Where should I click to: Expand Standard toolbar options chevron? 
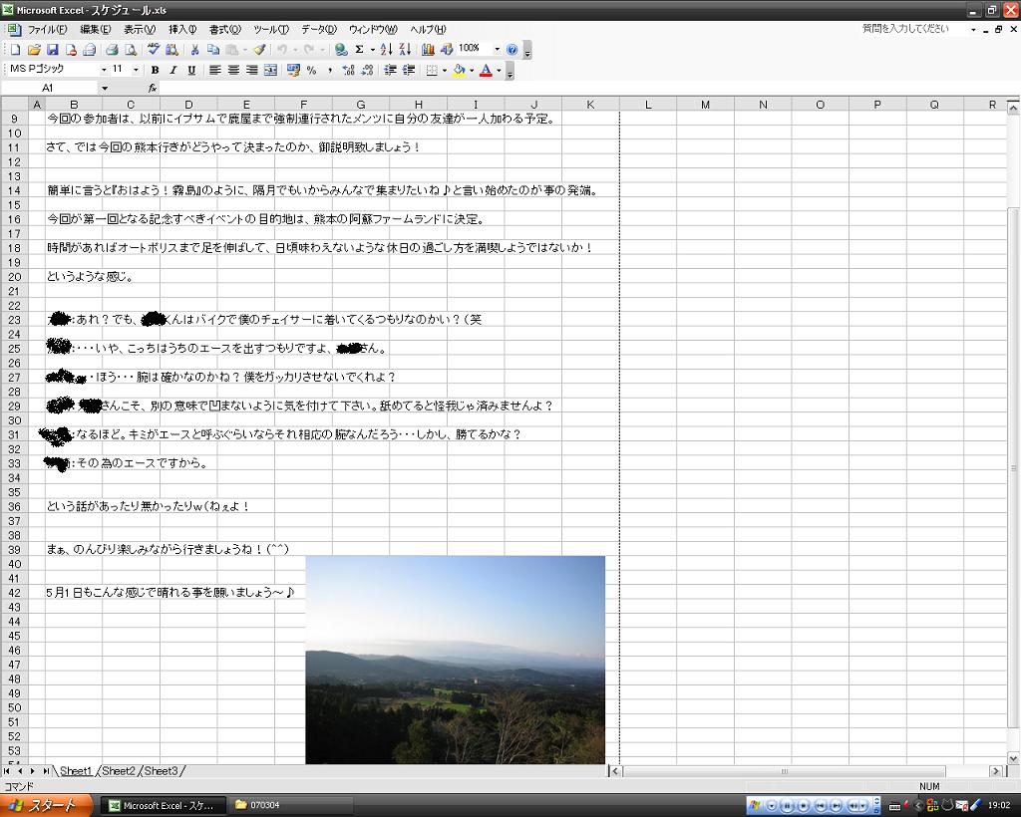(x=527, y=51)
